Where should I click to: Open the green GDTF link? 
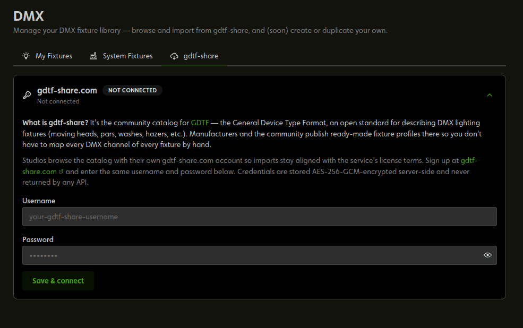click(200, 123)
